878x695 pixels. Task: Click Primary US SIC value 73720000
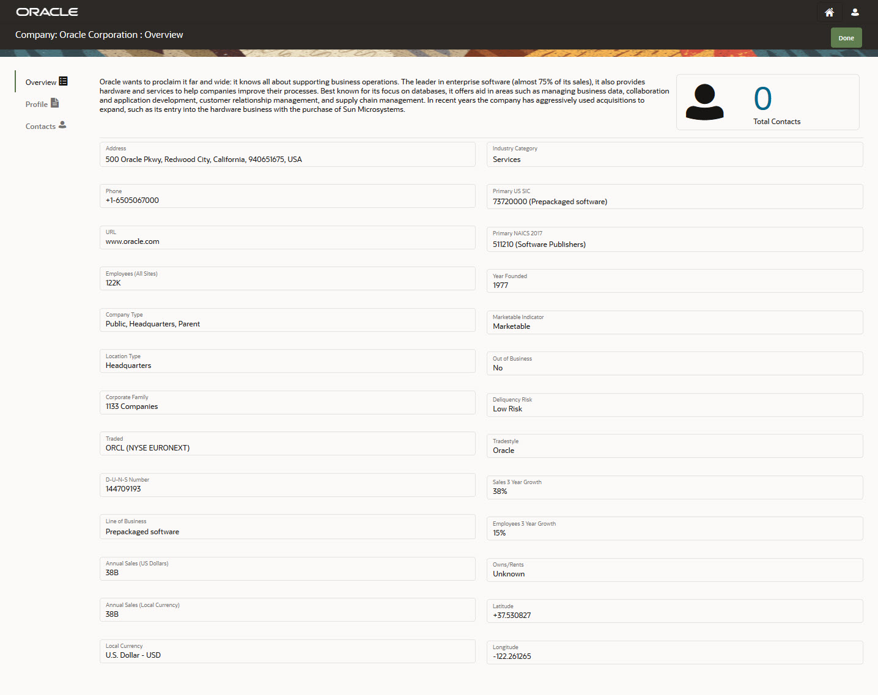click(550, 202)
